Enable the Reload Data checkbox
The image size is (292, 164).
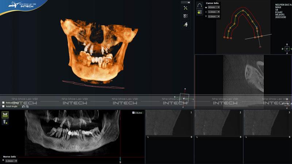coord(3,103)
